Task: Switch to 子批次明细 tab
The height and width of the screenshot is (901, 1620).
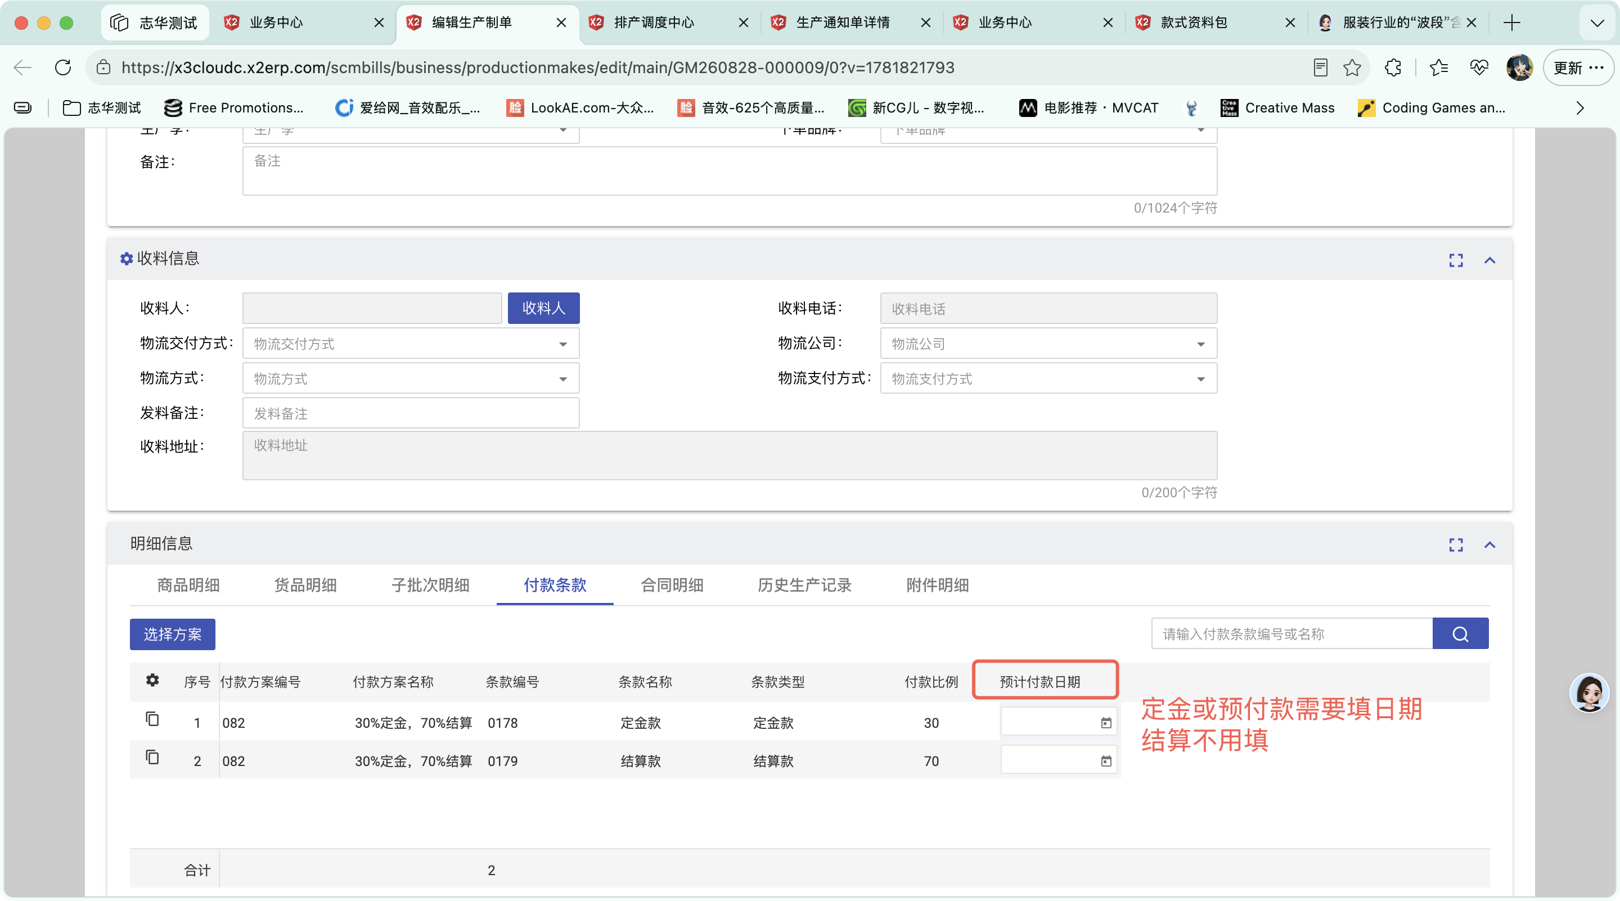Action: click(x=430, y=585)
